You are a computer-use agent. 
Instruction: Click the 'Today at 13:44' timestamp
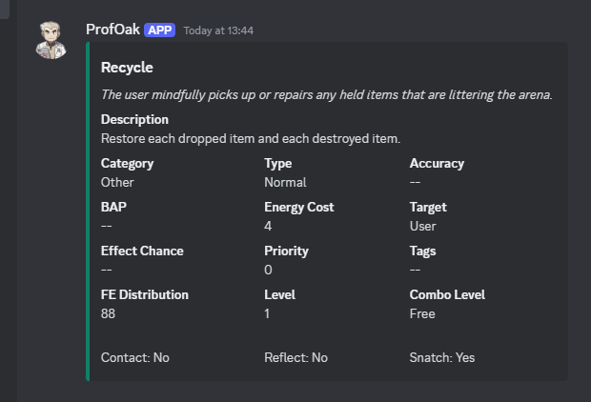218,30
